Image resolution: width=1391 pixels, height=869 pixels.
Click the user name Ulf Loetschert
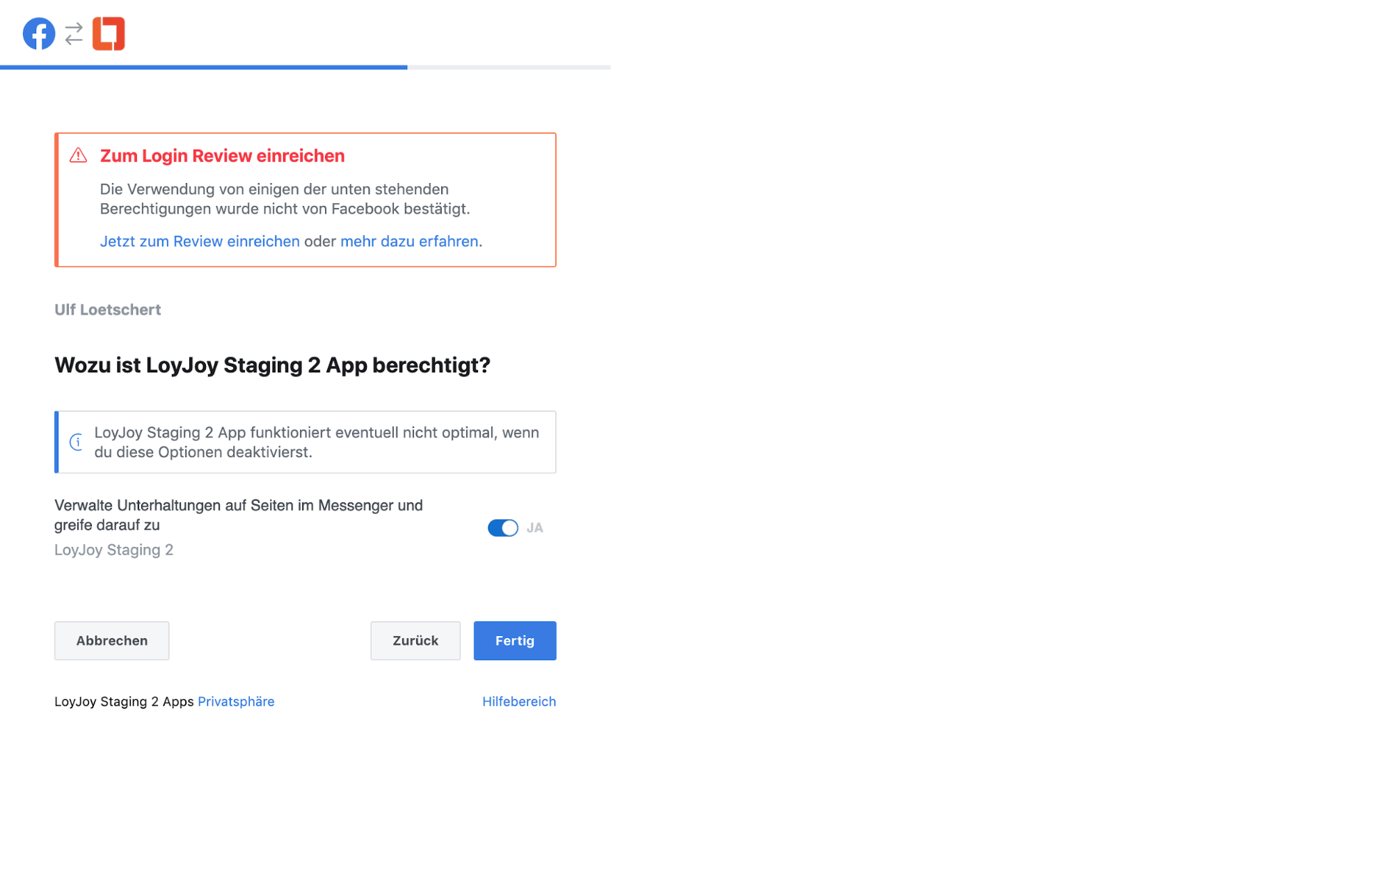(108, 310)
